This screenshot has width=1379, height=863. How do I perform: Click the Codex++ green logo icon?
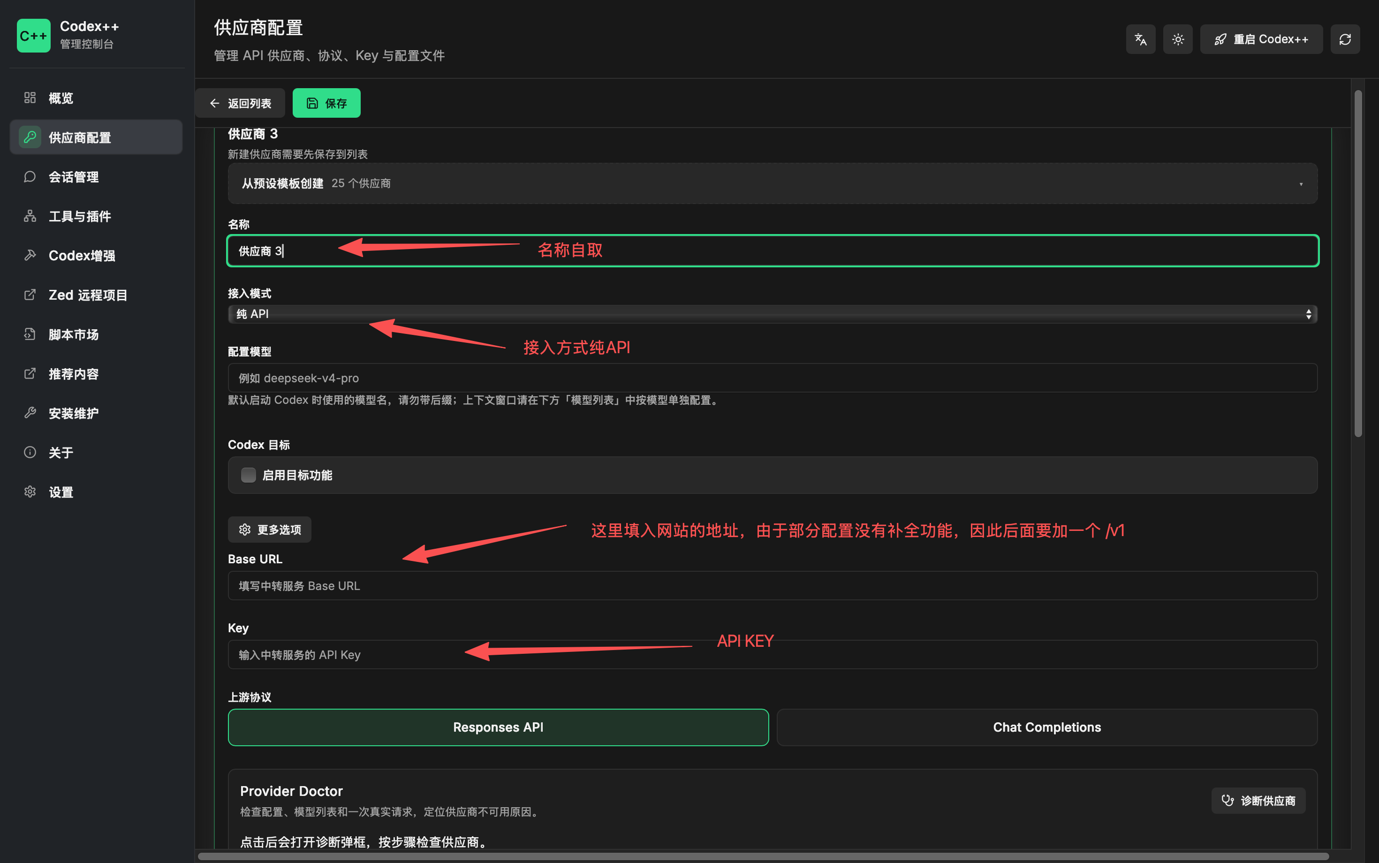pos(33,35)
